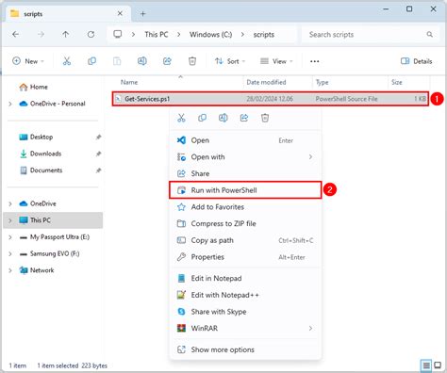This screenshot has height=373, width=447.
Task: Select Edit with Notepad++
Action: tap(245, 295)
